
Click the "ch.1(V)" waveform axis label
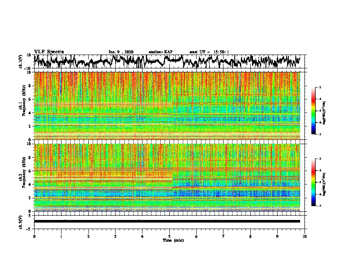click(x=21, y=61)
